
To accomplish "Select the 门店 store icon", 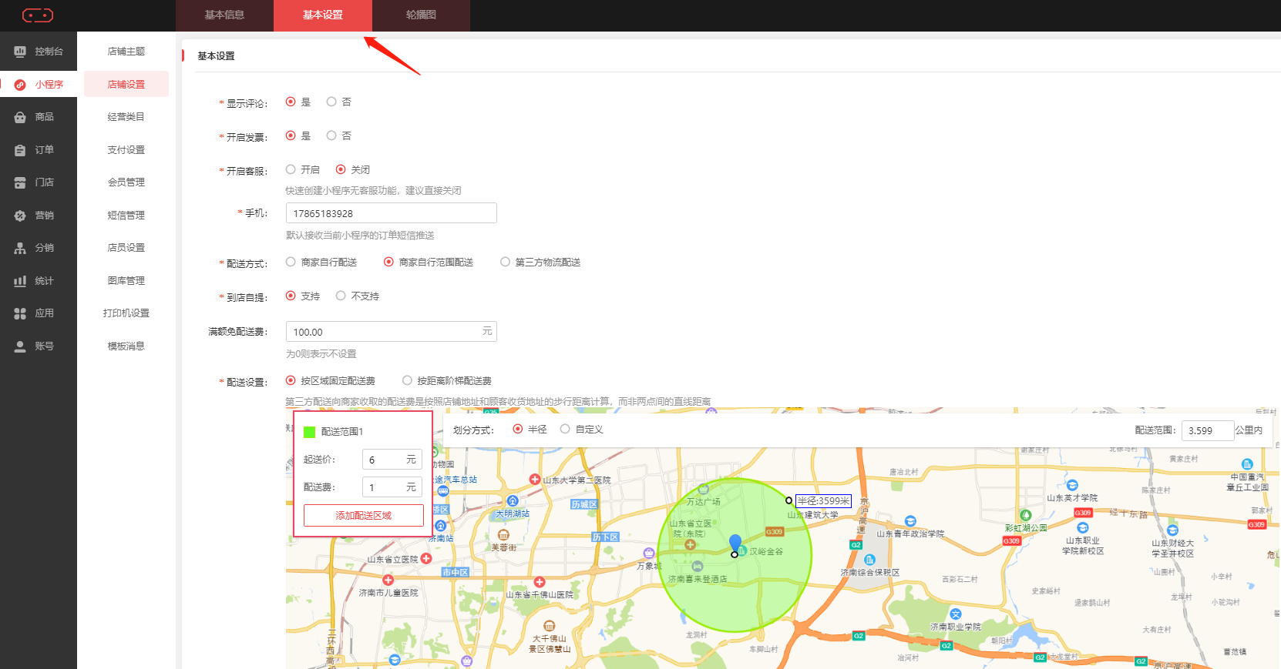I will pyautogui.click(x=20, y=182).
